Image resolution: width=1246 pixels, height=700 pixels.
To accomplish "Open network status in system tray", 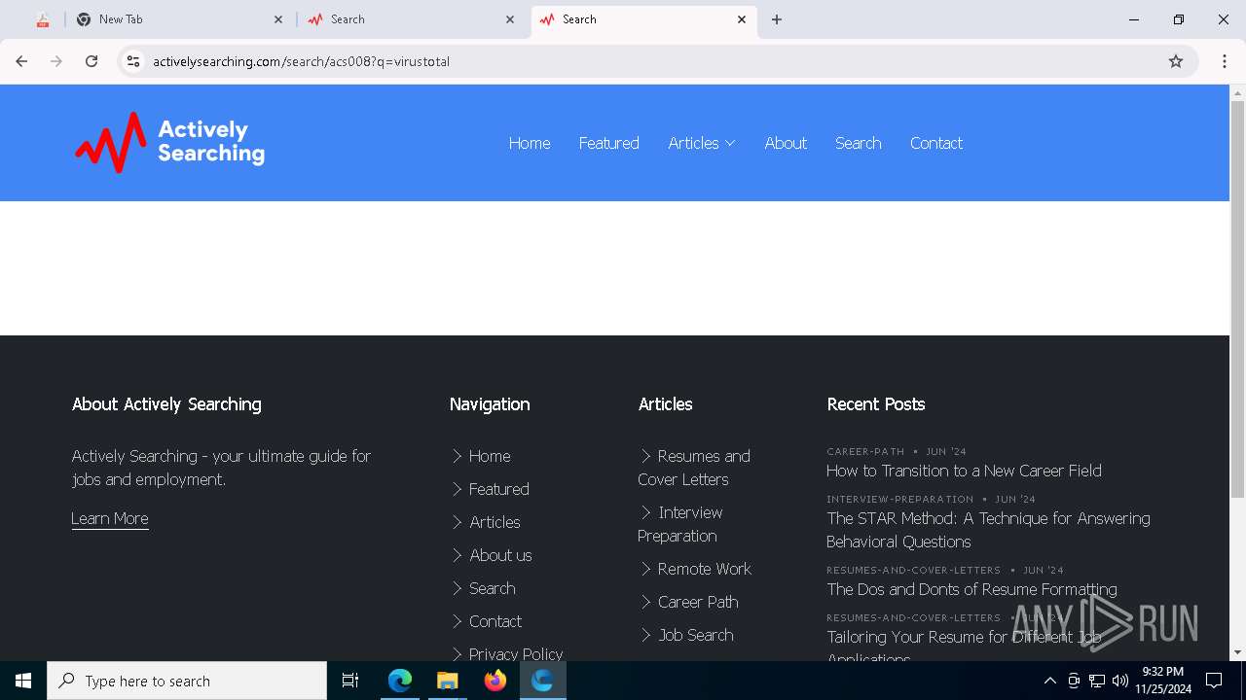I will [1097, 681].
